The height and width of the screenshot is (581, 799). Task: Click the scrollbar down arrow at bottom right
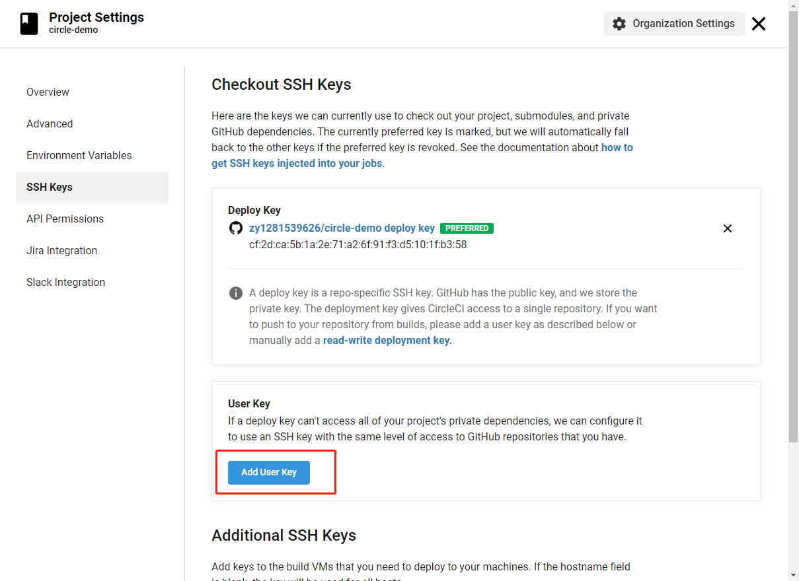coord(794,576)
